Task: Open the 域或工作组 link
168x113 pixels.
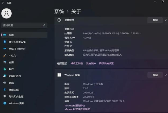Action: pos(77,63)
